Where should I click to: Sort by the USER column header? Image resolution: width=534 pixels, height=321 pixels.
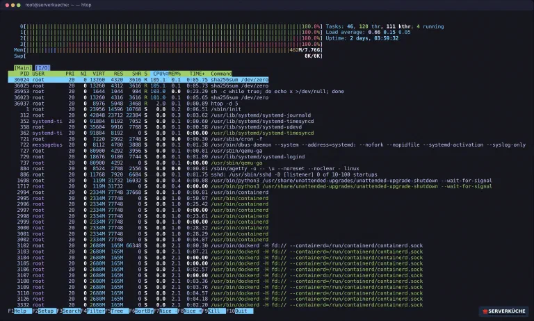pos(38,74)
